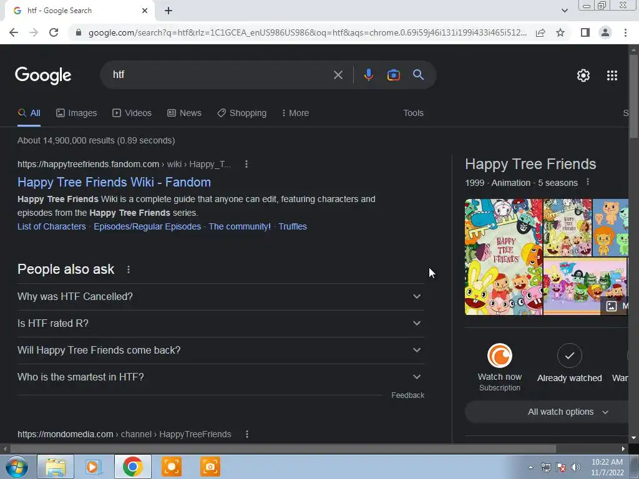Expand 'Why was HTF Cancelled?'
The width and height of the screenshot is (639, 479).
[220, 296]
